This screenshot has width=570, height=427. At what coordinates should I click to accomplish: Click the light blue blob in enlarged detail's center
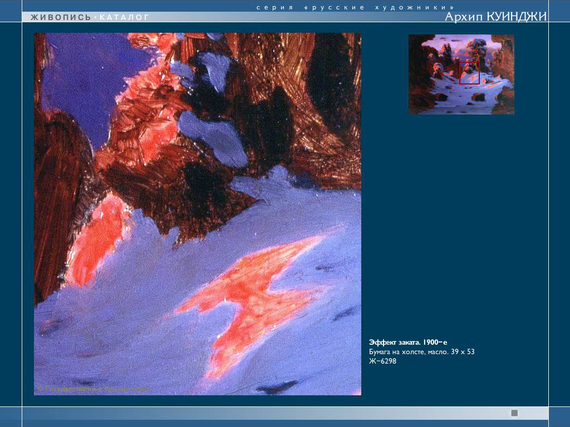click(x=214, y=136)
